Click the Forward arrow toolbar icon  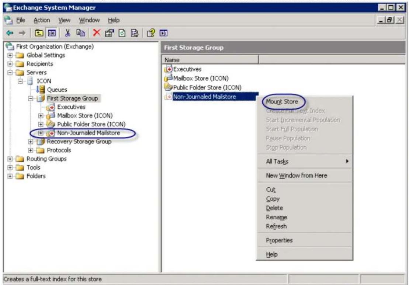(22, 33)
